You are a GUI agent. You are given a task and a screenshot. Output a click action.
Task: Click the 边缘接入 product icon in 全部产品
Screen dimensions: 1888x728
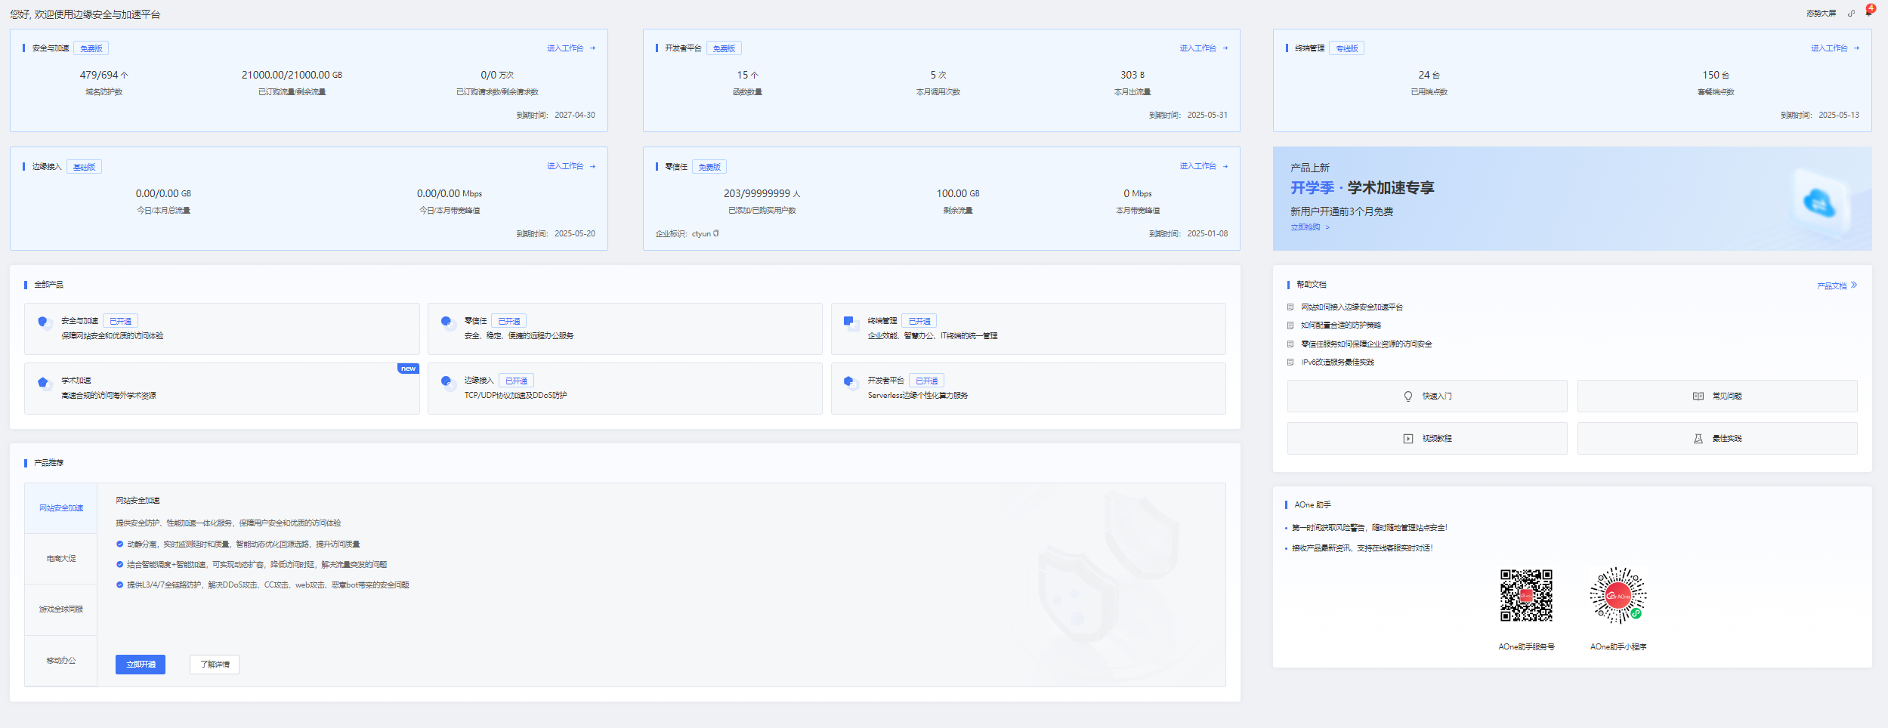447,382
